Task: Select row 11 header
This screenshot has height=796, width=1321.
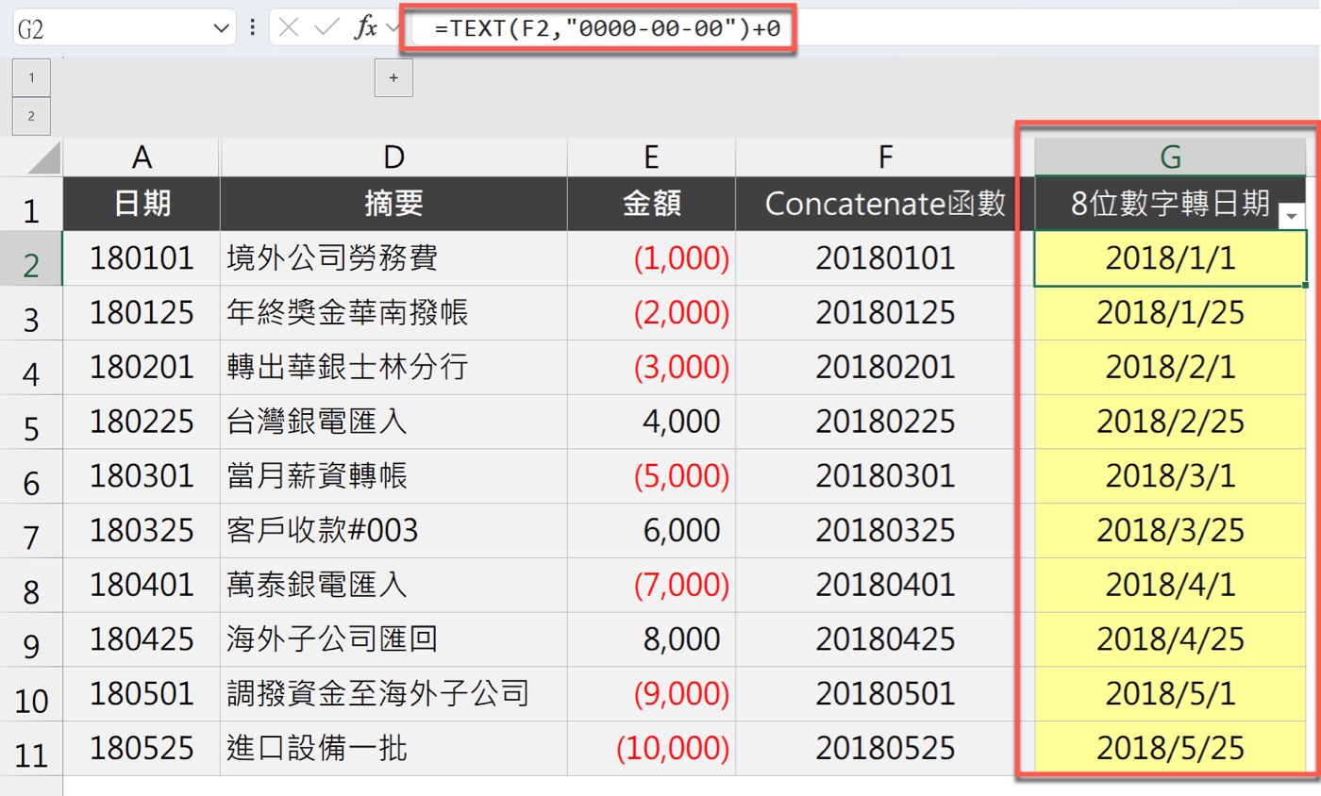Action: (31, 750)
